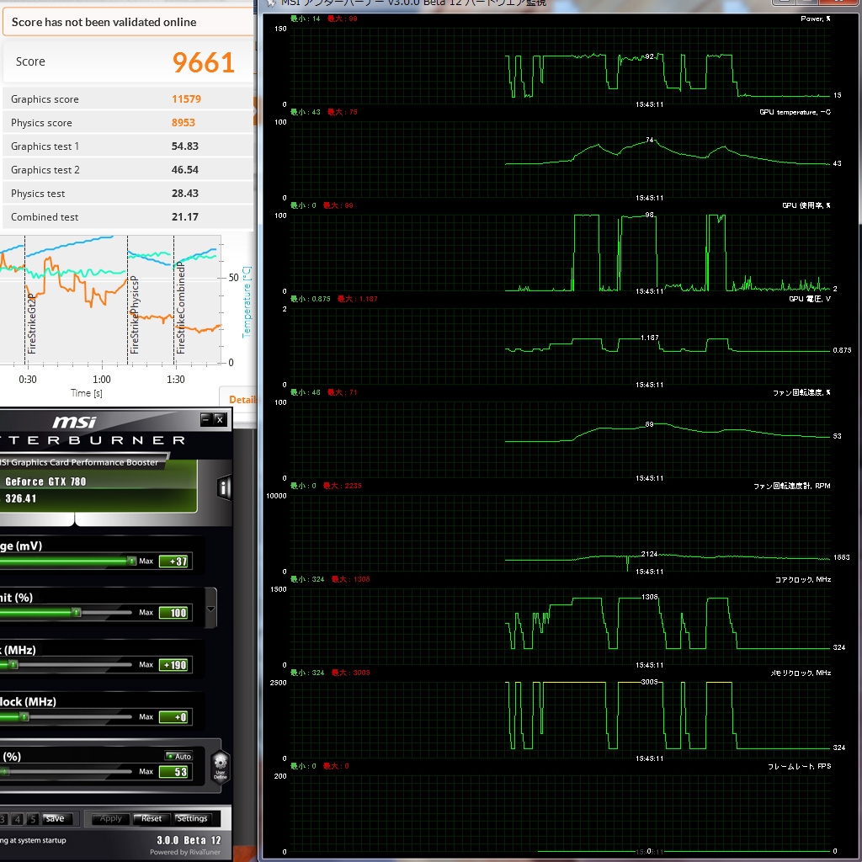Click the Physics test result 28.43
This screenshot has height=862, width=862.
pos(184,194)
